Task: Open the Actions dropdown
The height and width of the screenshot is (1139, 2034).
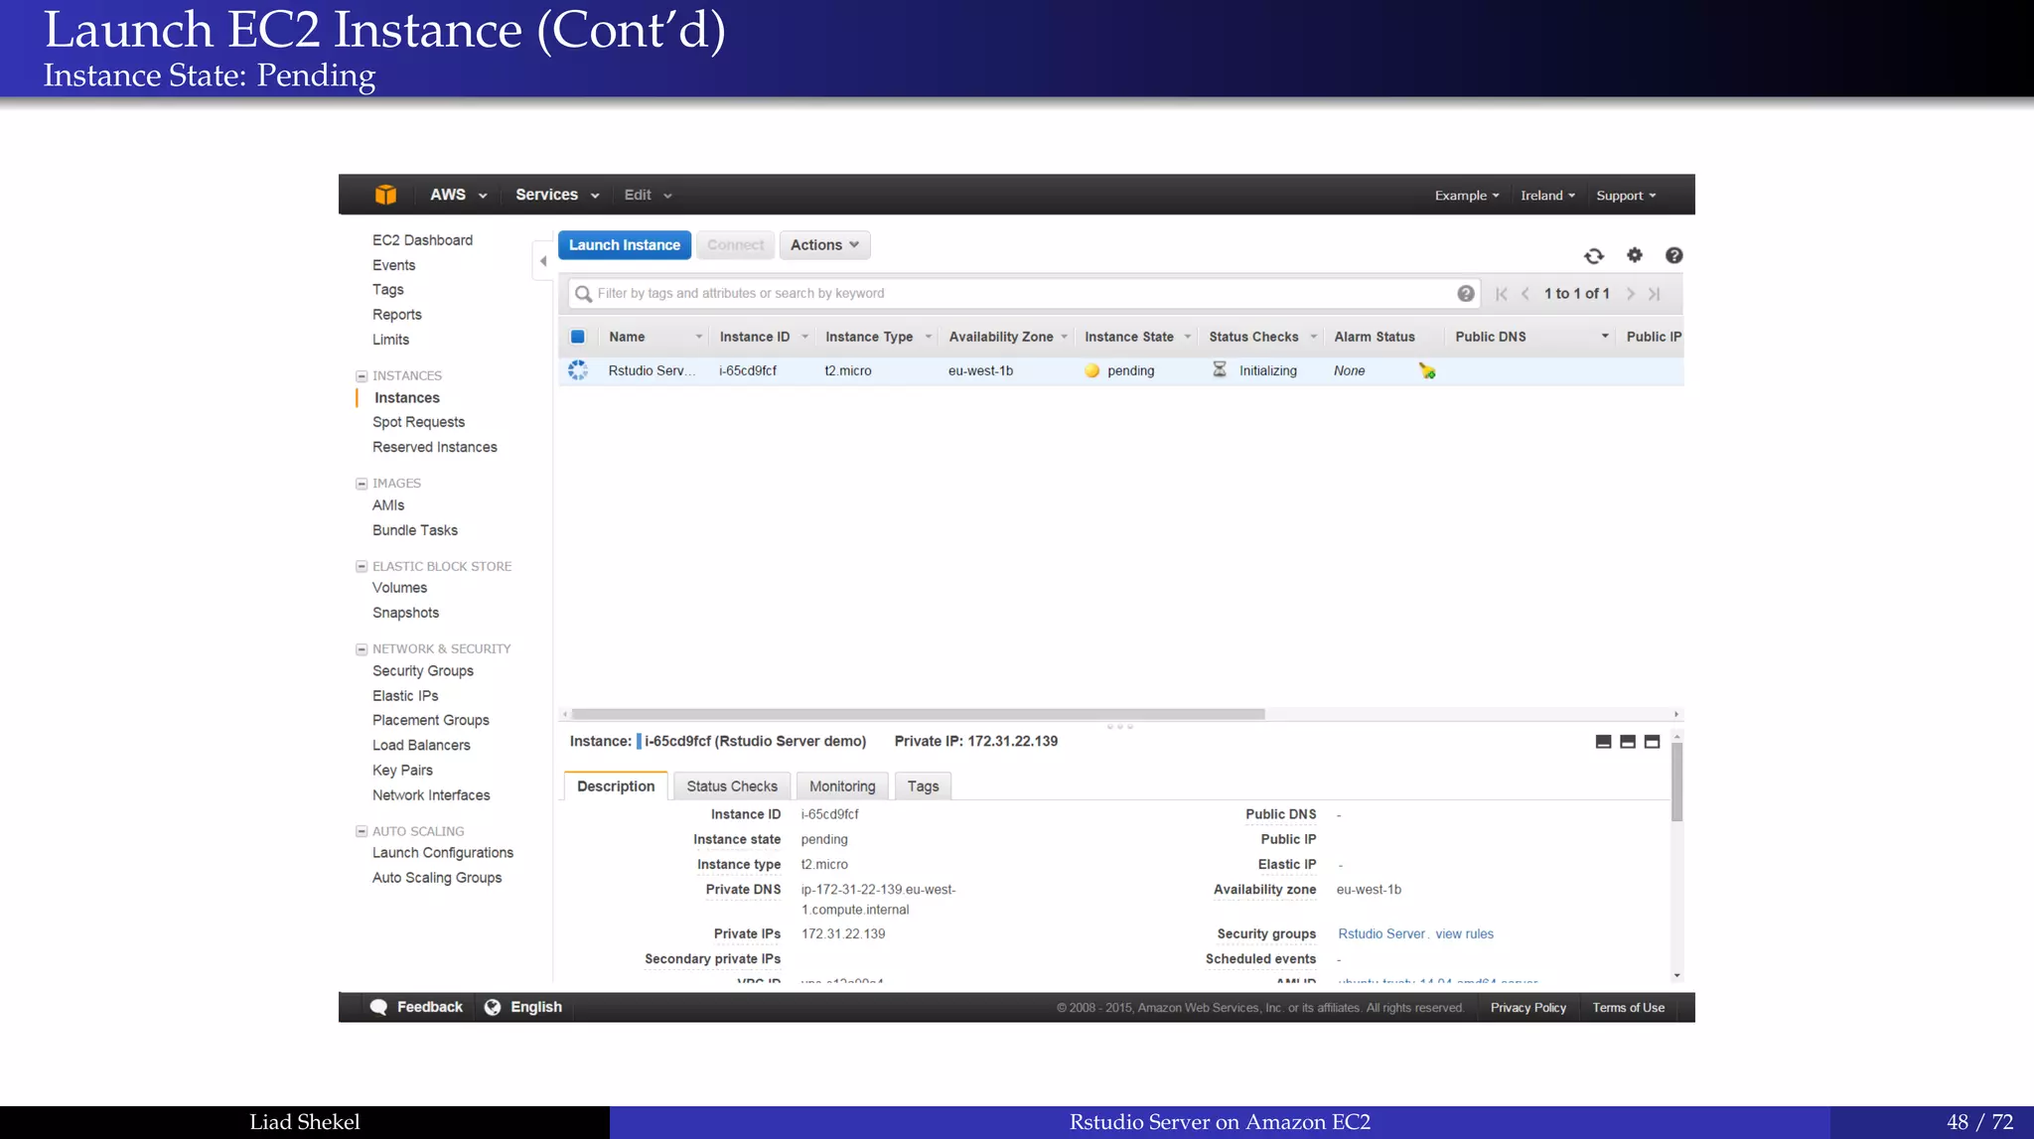Action: tap(824, 245)
